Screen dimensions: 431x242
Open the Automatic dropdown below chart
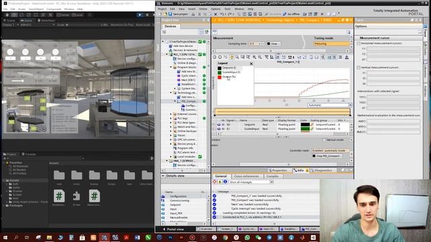tap(350, 105)
